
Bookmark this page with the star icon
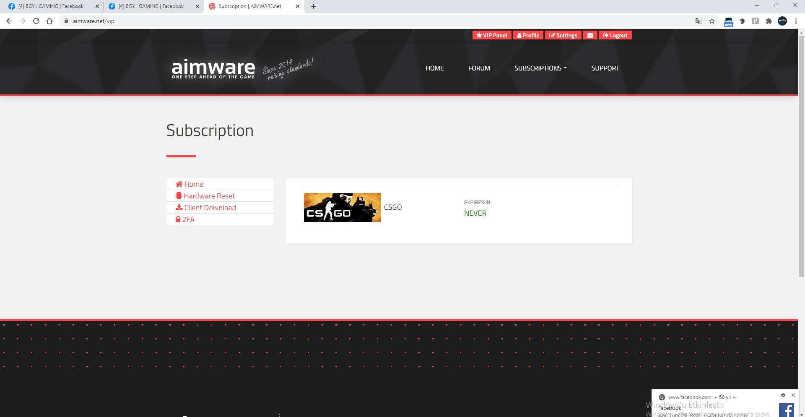point(712,21)
